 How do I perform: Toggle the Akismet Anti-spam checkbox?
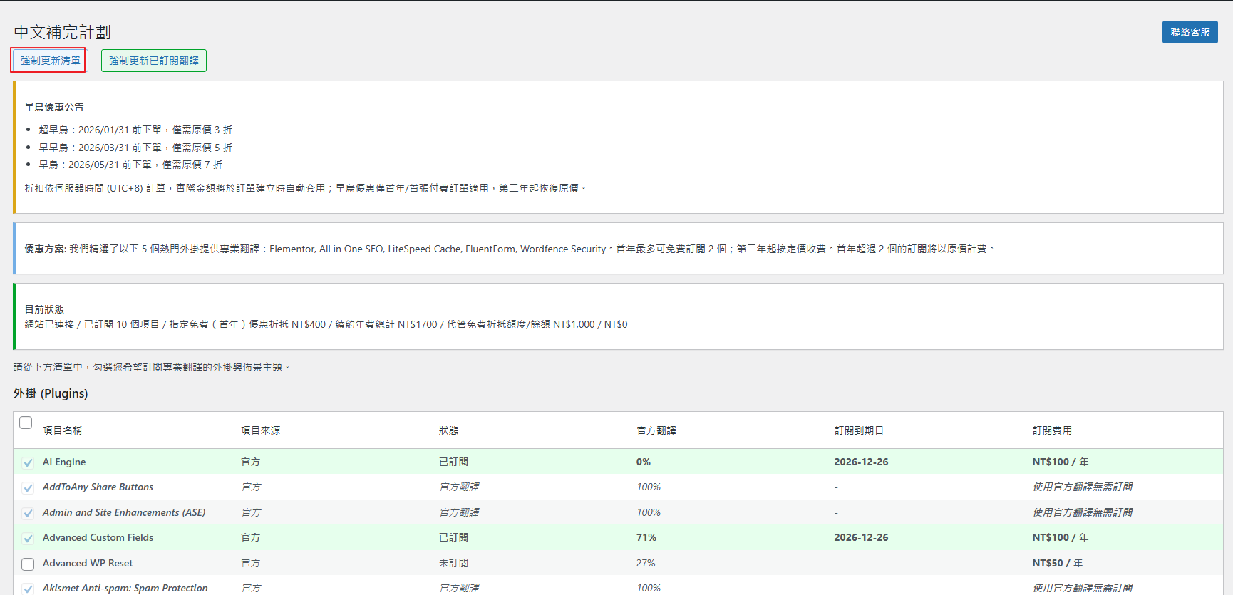28,589
